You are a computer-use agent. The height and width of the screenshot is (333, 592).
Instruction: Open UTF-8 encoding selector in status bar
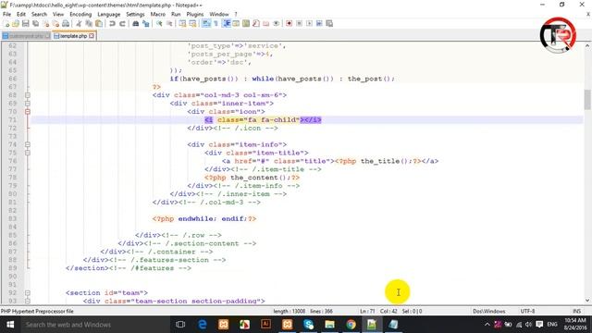click(x=527, y=311)
